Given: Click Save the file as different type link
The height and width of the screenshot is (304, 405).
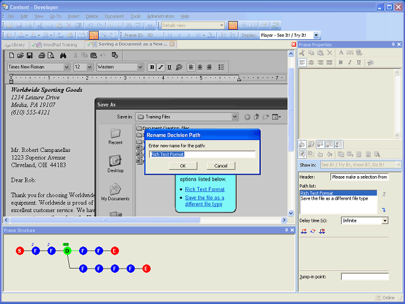Looking at the screenshot, I should tap(204, 201).
